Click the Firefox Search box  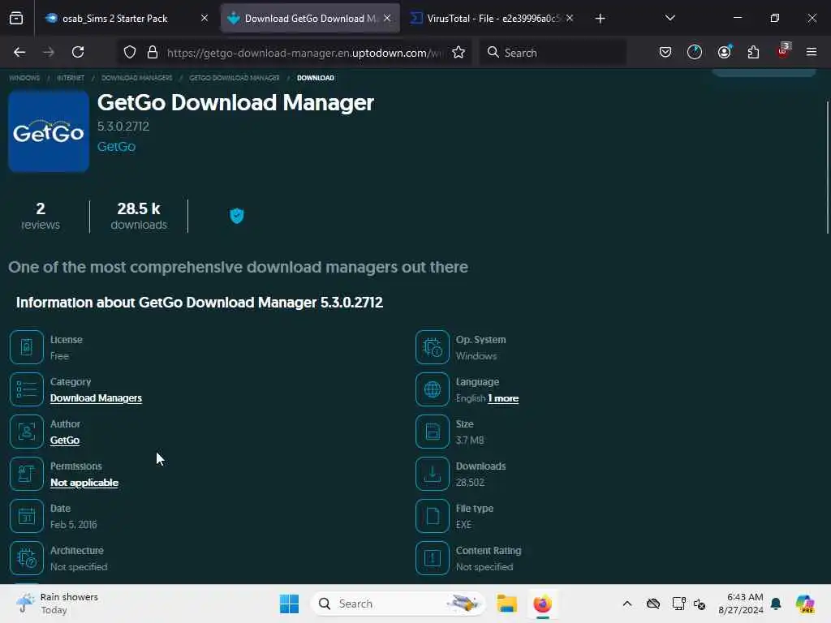pos(553,53)
